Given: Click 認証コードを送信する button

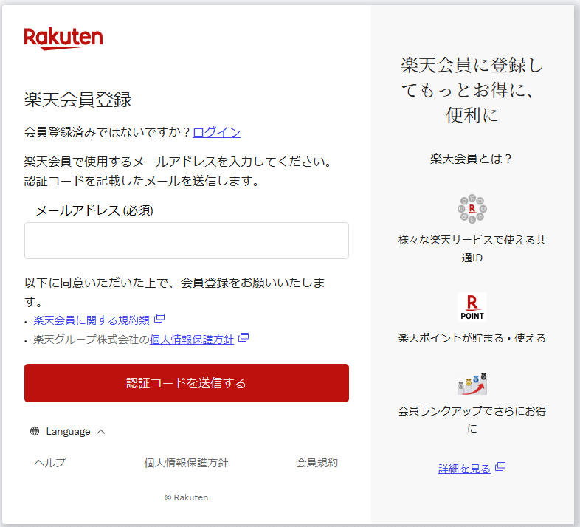Looking at the screenshot, I should 187,383.
